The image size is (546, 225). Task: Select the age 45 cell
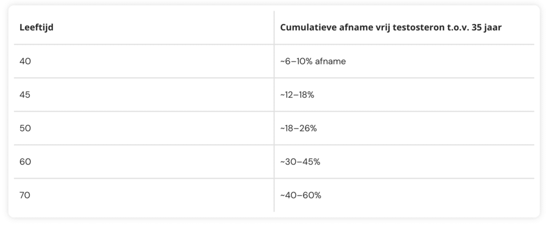tap(25, 95)
